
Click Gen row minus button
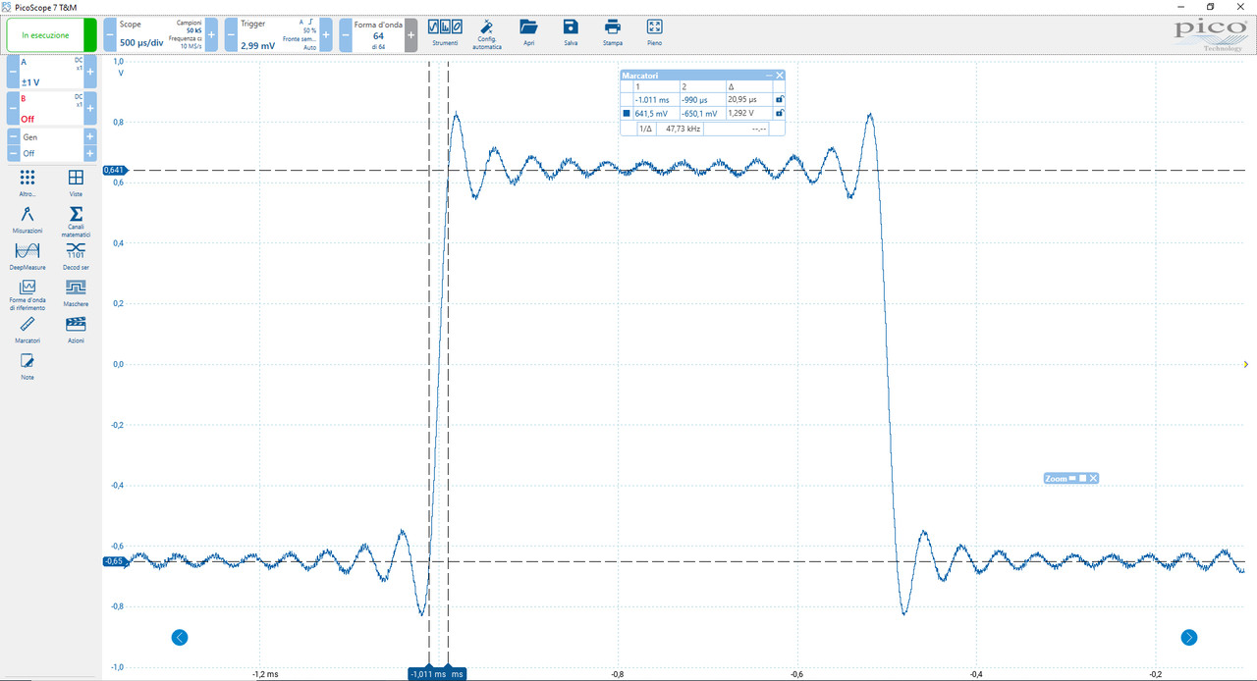pos(13,137)
